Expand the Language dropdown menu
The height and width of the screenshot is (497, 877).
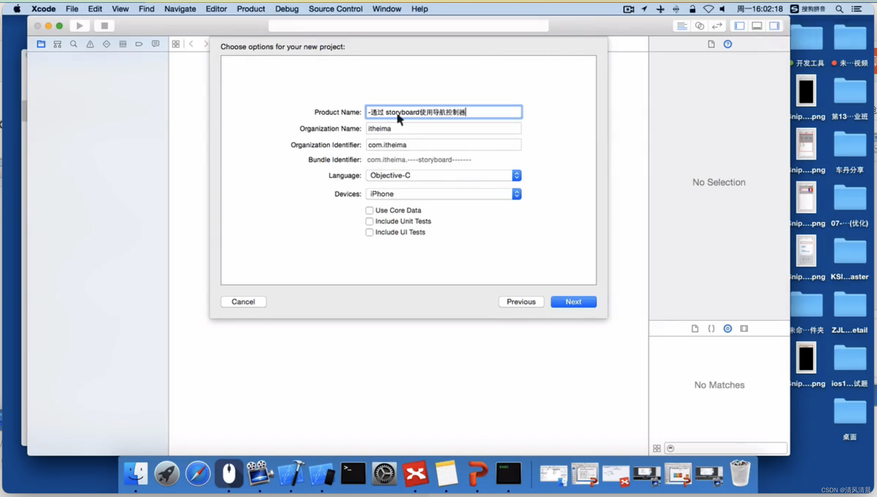(x=516, y=175)
